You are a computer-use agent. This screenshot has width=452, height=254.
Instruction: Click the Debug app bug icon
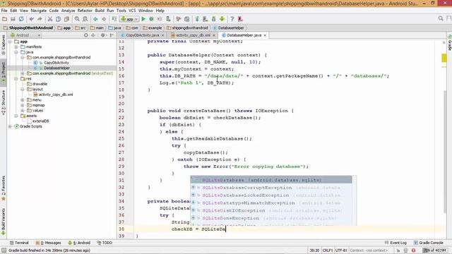coord(151,19)
